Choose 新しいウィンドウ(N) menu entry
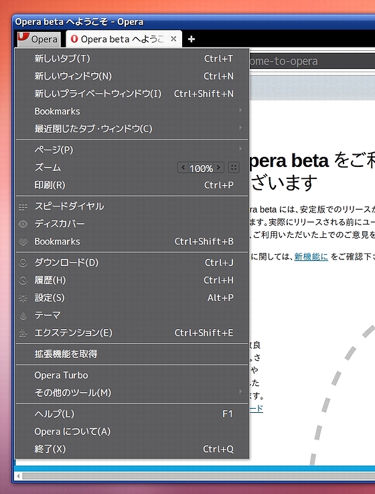The image size is (375, 494). tap(132, 76)
